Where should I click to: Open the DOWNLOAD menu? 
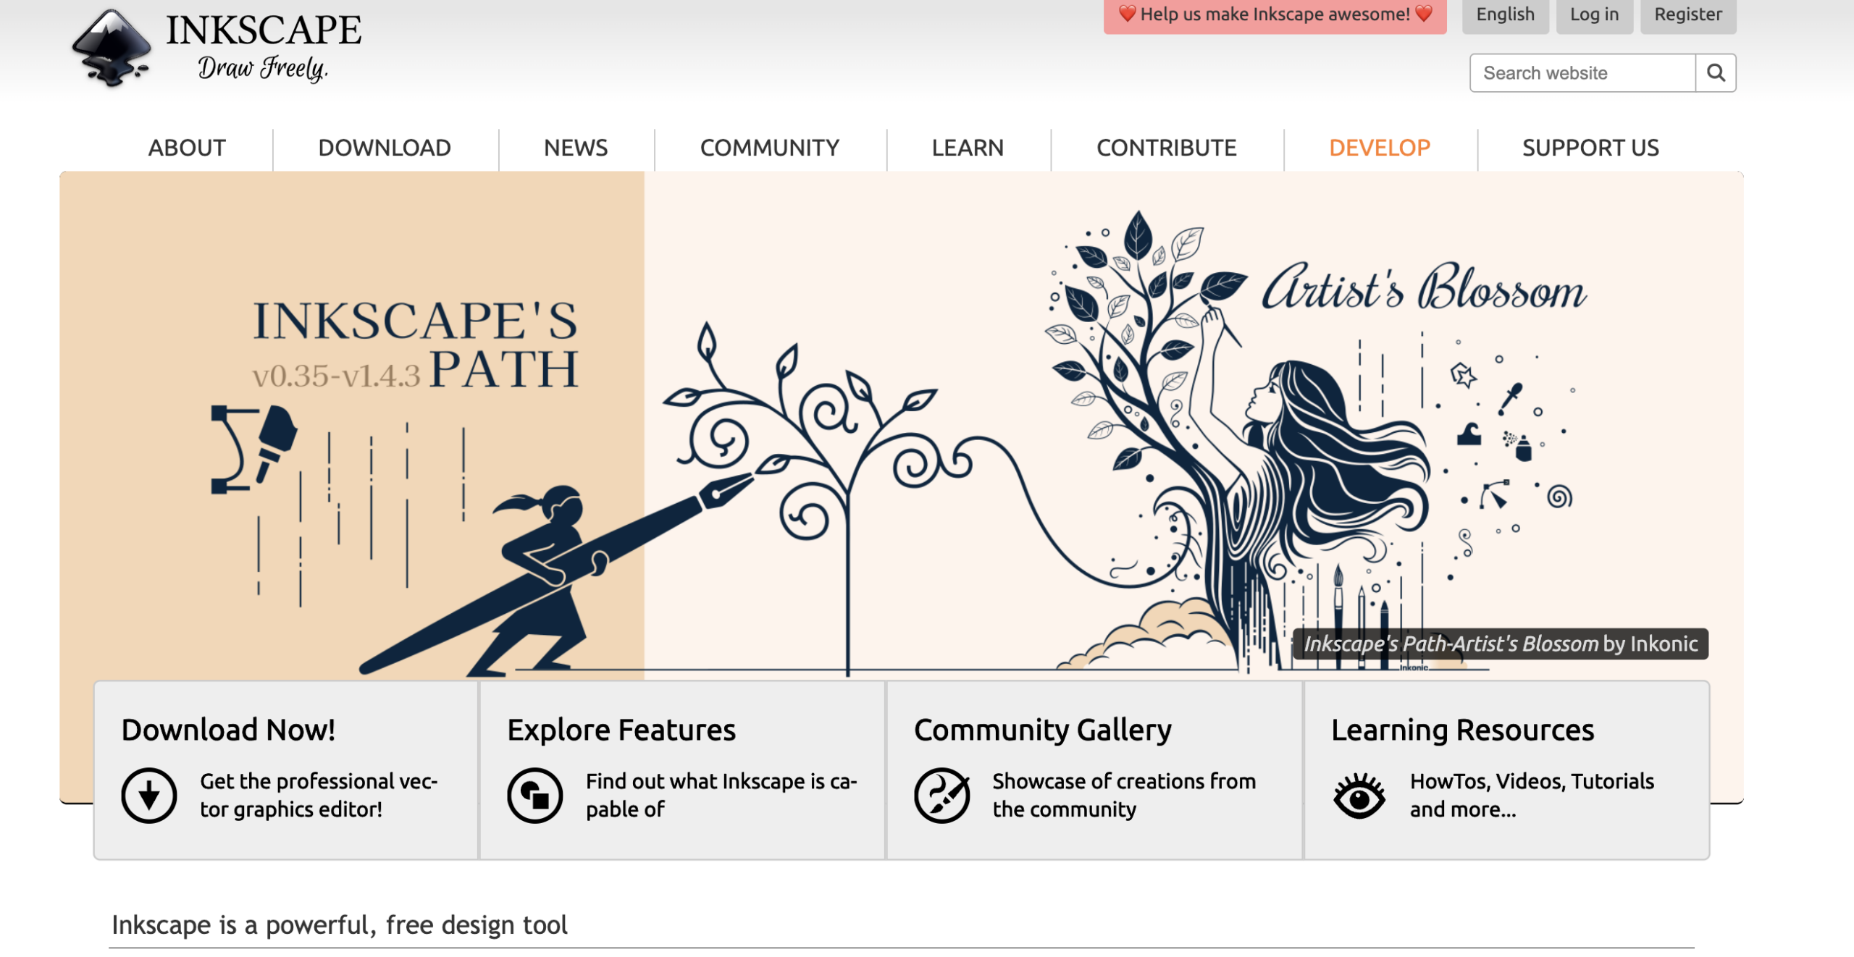click(x=385, y=148)
